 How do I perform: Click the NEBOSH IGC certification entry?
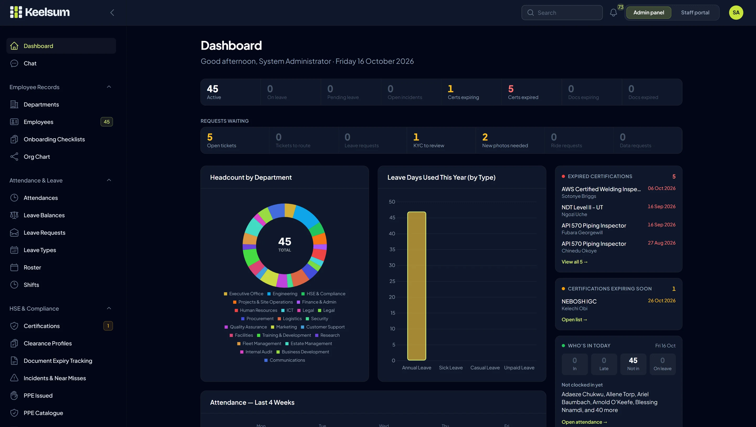coord(618,305)
